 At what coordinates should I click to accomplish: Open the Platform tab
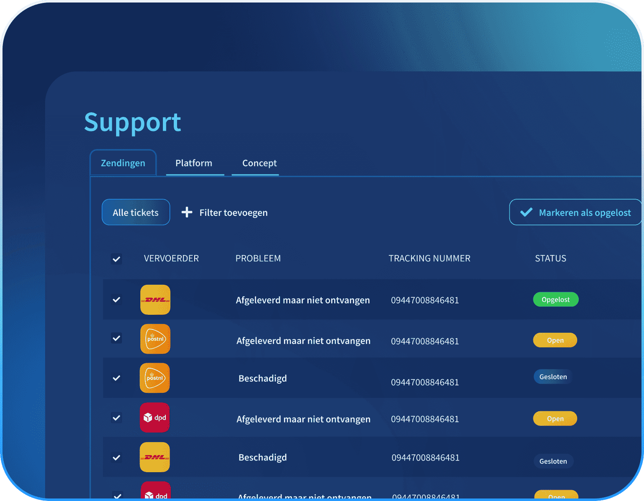(194, 163)
